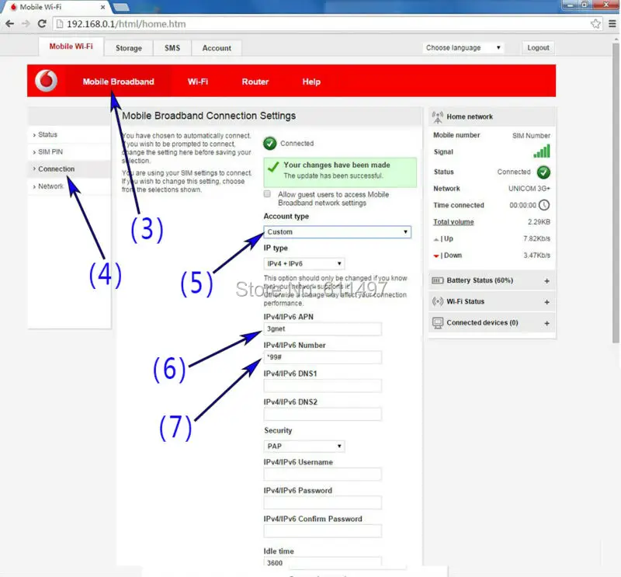621x577 pixels.
Task: Switch to the SMS tab
Action: [x=172, y=48]
